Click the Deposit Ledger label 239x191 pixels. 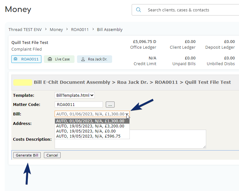click(x=220, y=47)
